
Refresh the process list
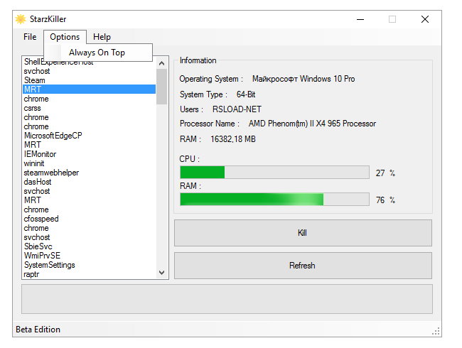click(303, 266)
